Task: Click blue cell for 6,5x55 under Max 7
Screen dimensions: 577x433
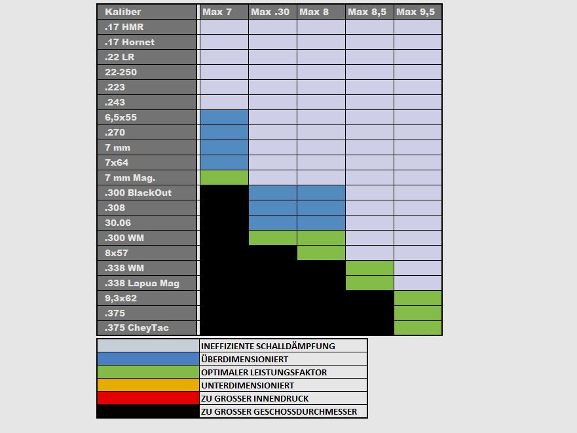Action: point(224,117)
